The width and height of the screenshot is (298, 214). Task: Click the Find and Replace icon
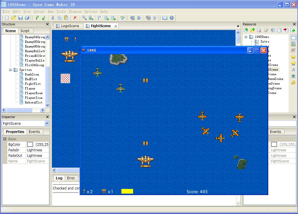pos(91,18)
